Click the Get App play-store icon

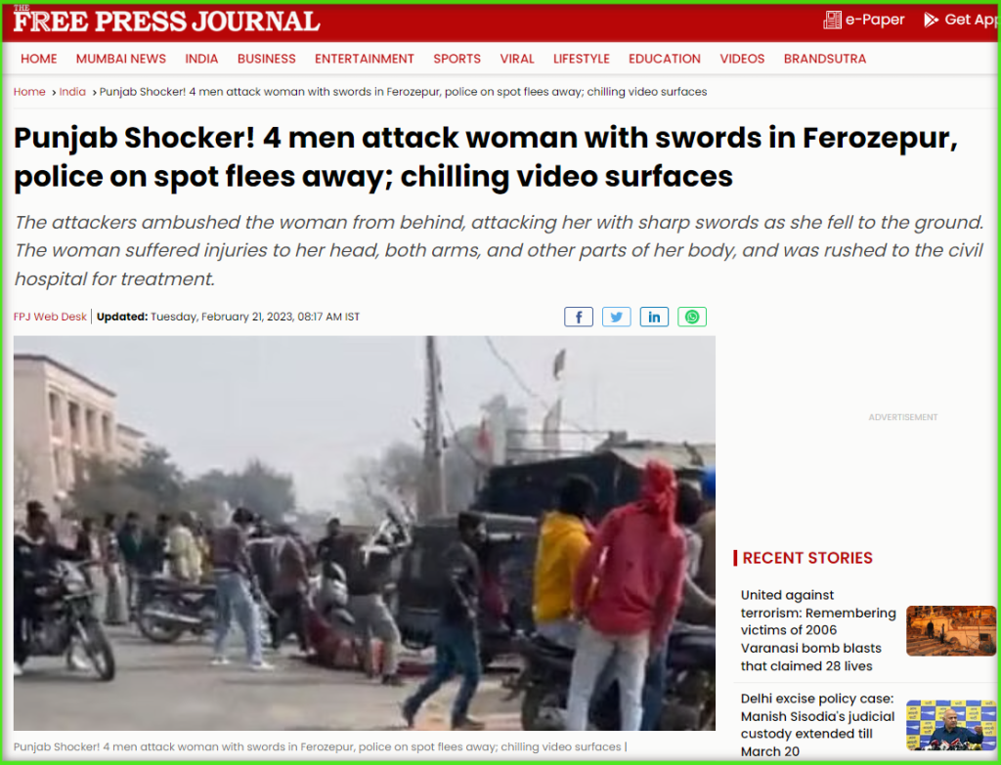coord(932,20)
